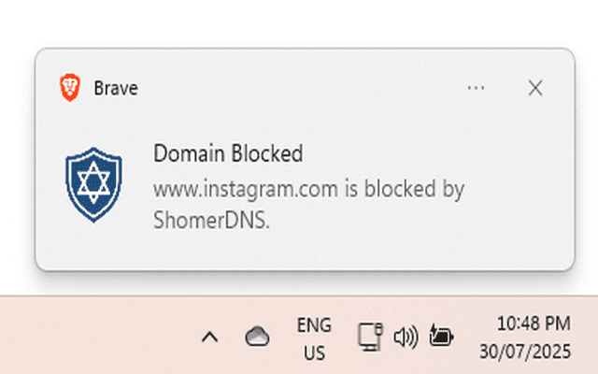
Task: Dismiss the Brave notification with X
Action: tap(535, 88)
